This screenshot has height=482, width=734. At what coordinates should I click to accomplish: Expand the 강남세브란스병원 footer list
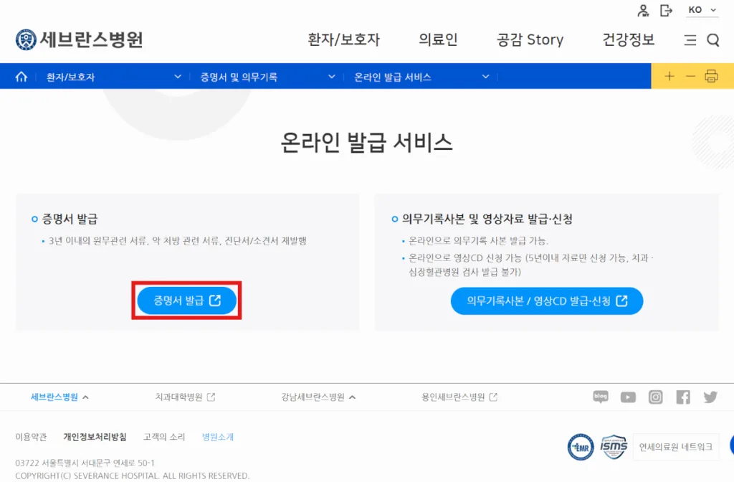tap(318, 397)
